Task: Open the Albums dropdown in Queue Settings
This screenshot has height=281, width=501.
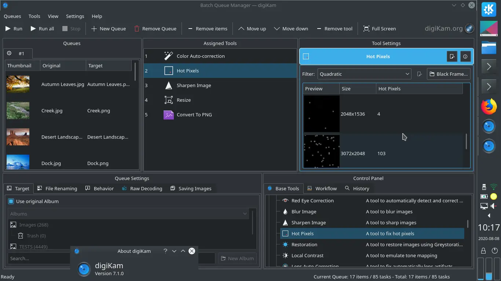Action: [x=127, y=214]
